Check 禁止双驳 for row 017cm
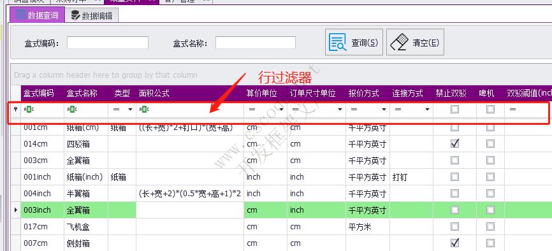Image resolution: width=552 pixels, height=251 pixels. (455, 227)
